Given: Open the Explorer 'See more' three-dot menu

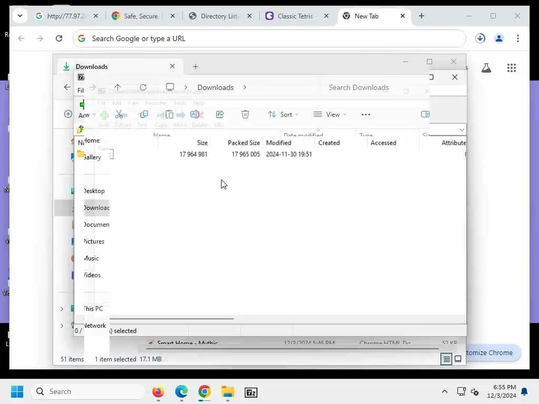Looking at the screenshot, I should (366, 114).
